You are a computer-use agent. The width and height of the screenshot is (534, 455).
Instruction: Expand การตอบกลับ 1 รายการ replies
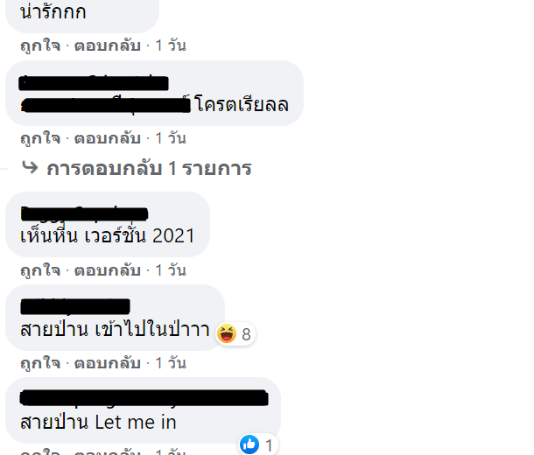(x=149, y=169)
